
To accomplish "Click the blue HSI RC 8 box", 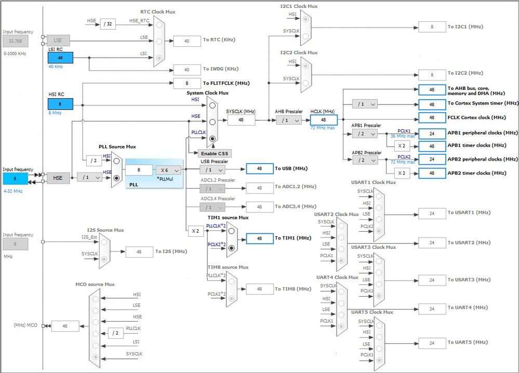I will [x=60, y=104].
